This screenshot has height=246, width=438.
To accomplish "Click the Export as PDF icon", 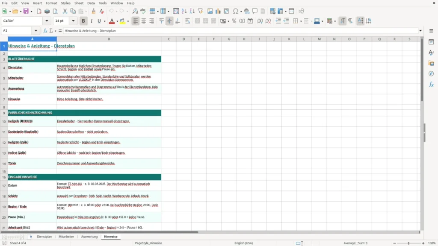I will [39, 11].
